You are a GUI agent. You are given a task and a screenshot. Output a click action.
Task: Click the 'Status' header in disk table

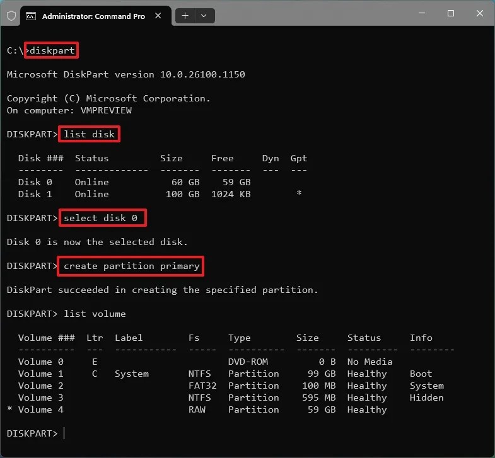pos(91,158)
